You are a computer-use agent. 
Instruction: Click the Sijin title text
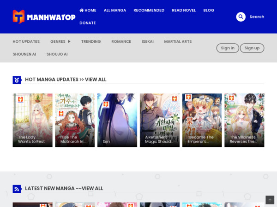click(x=106, y=142)
